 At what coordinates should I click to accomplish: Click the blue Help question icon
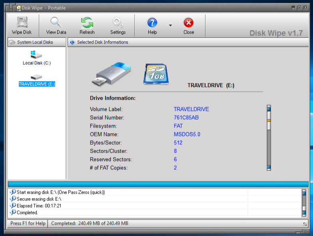click(152, 23)
